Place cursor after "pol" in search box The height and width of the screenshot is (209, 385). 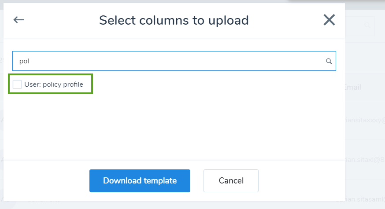tap(30, 61)
